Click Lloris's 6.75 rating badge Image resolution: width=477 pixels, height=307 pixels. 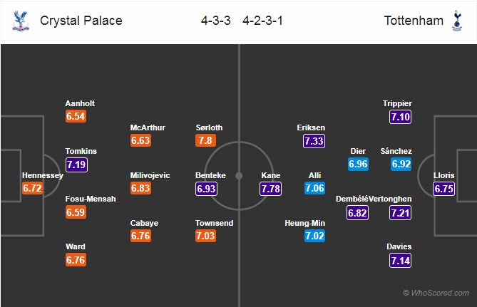pos(443,189)
